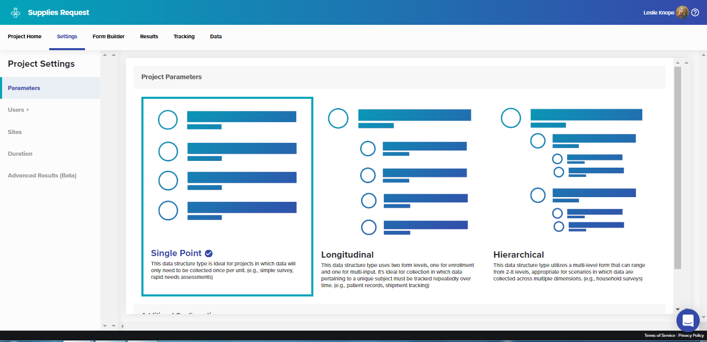
Task: Click the sidebar scroll up arrow
Action: (105, 55)
